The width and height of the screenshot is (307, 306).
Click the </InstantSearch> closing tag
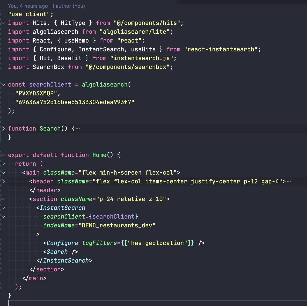(x=64, y=261)
